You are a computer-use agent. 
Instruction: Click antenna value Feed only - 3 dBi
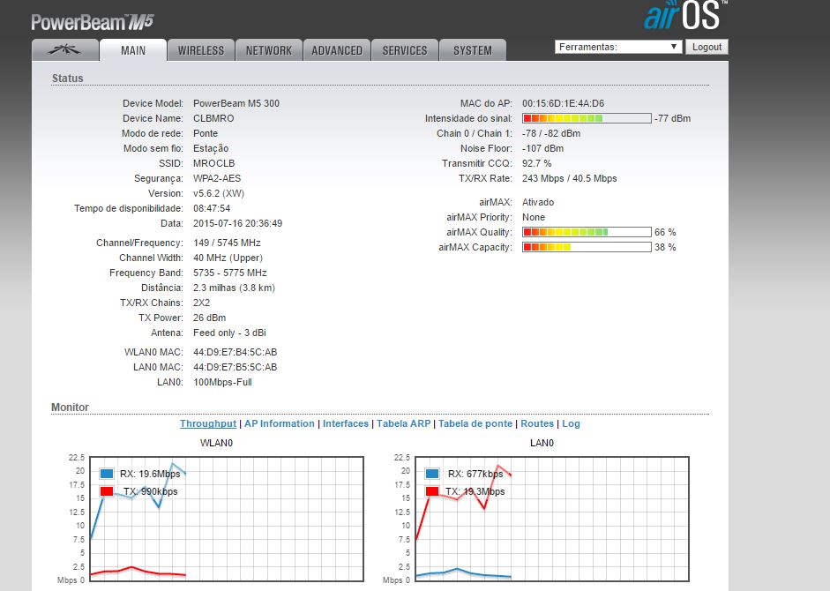(229, 333)
